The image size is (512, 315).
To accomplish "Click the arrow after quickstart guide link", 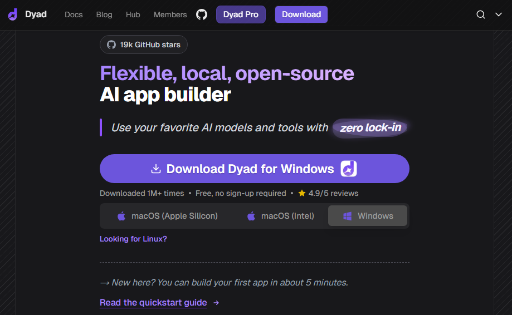I will (216, 303).
